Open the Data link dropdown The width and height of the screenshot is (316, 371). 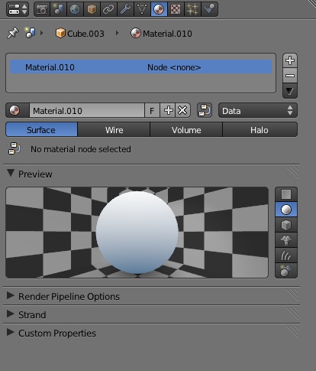[x=258, y=110]
